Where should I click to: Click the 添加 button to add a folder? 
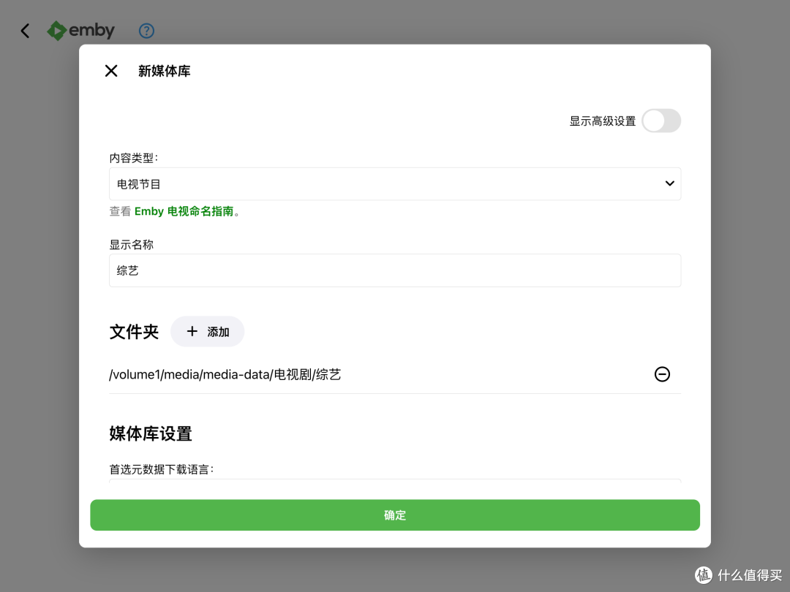click(x=207, y=331)
